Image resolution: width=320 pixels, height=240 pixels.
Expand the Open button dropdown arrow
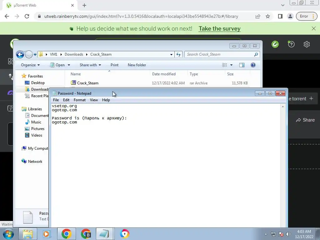pyautogui.click(x=69, y=65)
